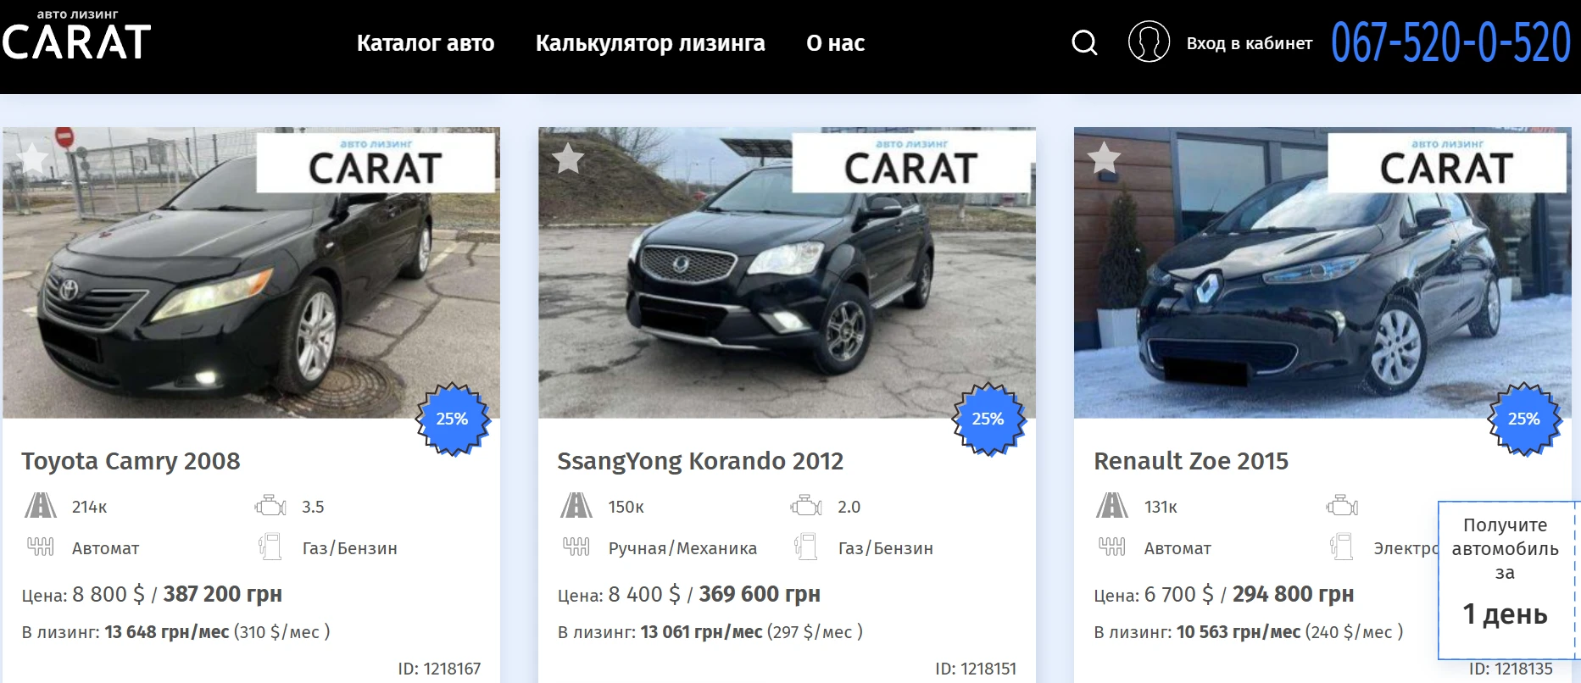Click the listing ID: 1218151
Screen dimensions: 1581x683
(x=976, y=669)
